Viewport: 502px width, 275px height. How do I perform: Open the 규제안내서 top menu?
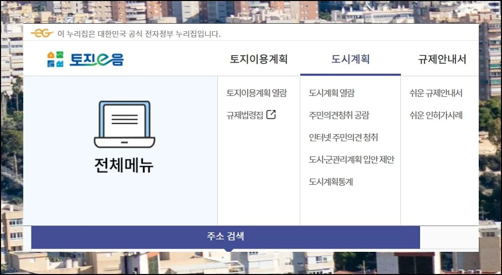pos(442,59)
